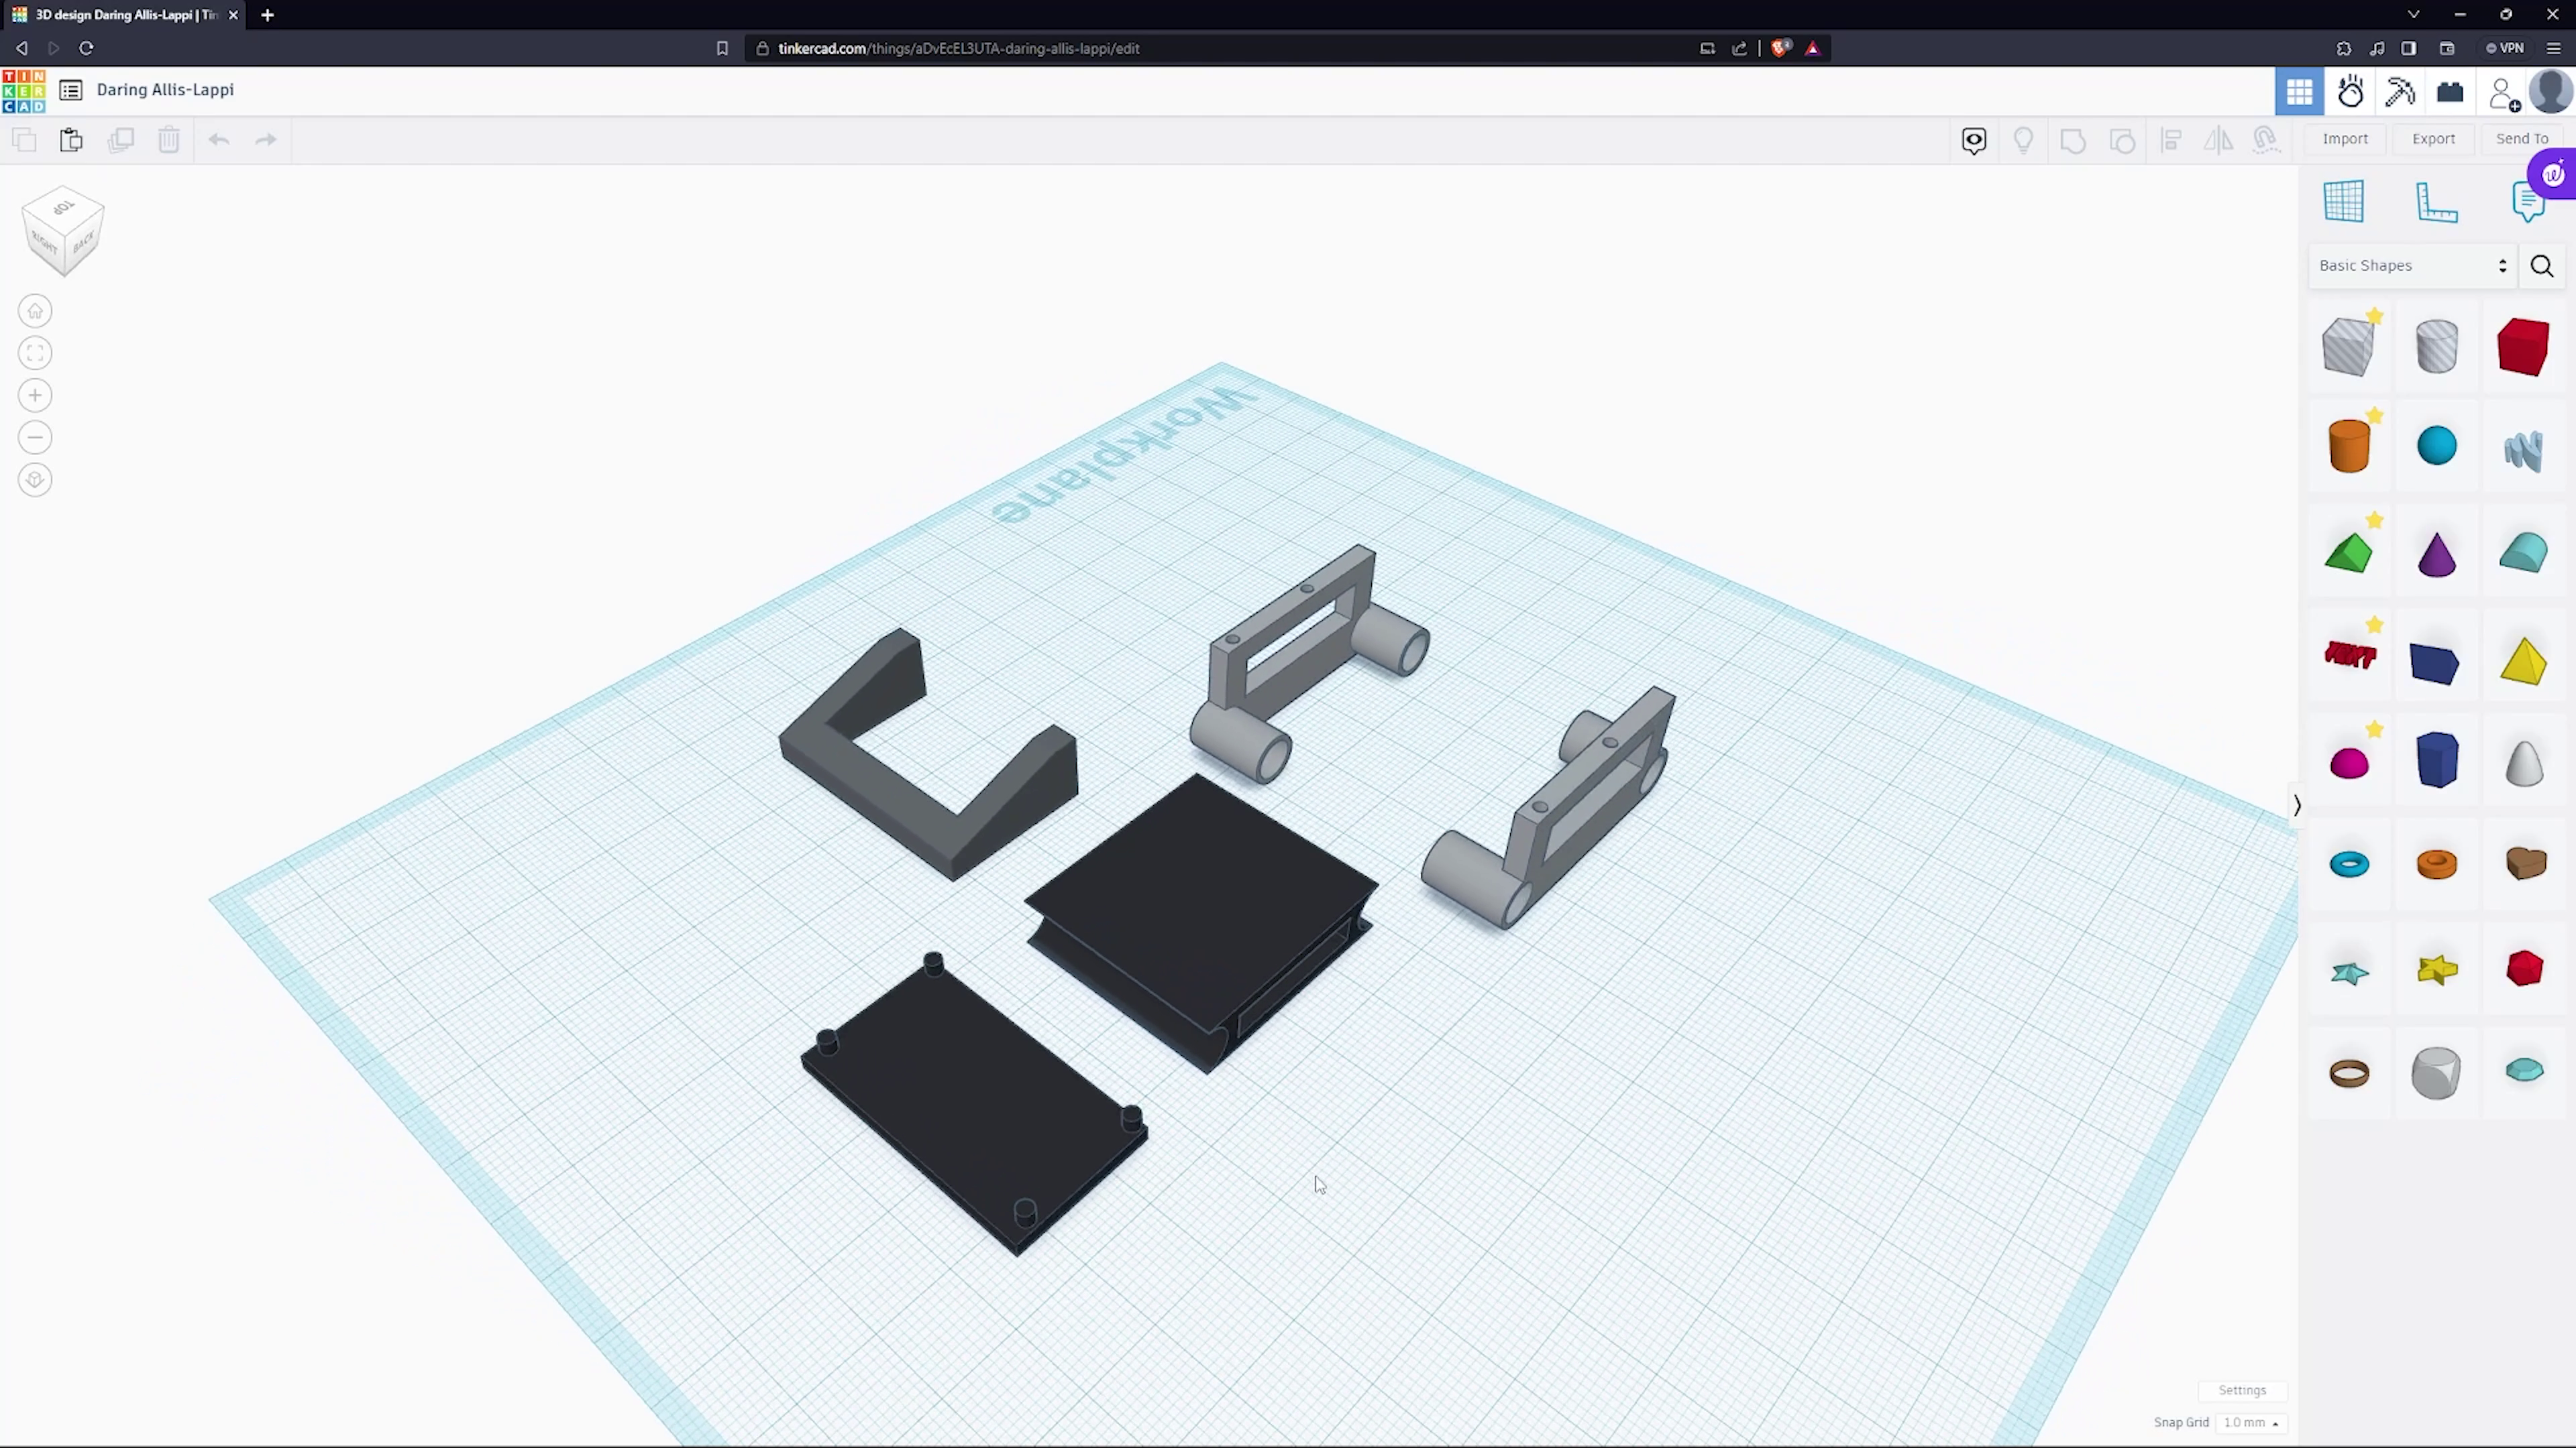The image size is (2576, 1448).
Task: Select the orange Tube shape
Action: [2436, 864]
